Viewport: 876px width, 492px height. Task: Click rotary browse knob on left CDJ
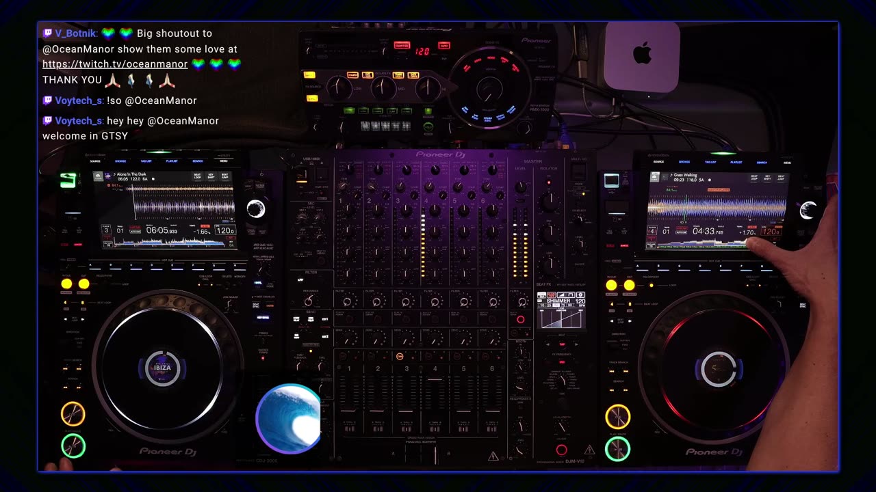(x=256, y=208)
